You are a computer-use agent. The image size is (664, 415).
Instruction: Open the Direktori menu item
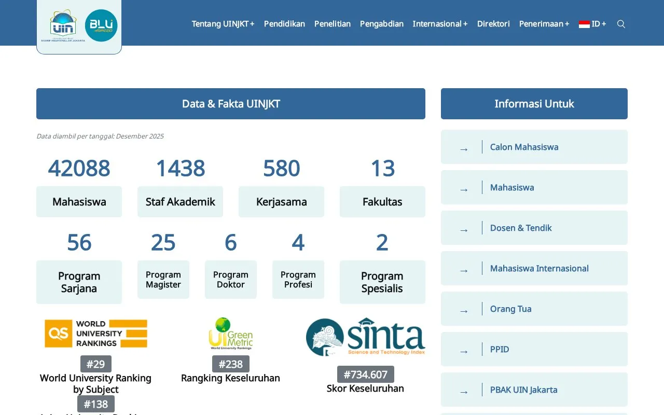(493, 24)
